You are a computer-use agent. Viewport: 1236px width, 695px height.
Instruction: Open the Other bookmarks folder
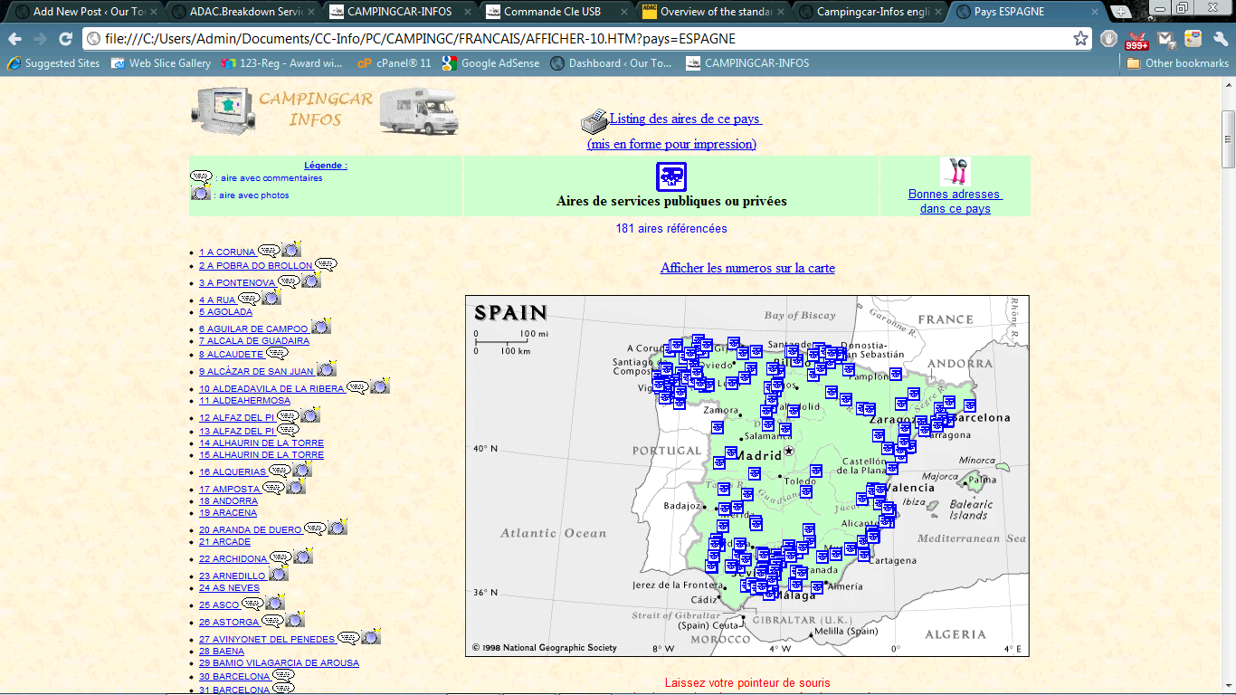click(1177, 63)
